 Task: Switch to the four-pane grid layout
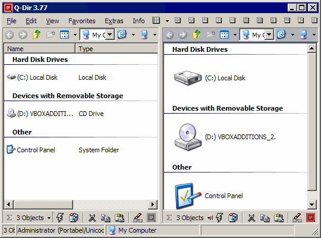pos(178,20)
